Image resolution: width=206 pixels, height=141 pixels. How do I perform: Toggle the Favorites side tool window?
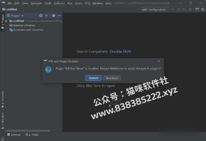pos(3,99)
